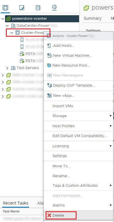Open the Storage submenu arrow

click(x=111, y=116)
